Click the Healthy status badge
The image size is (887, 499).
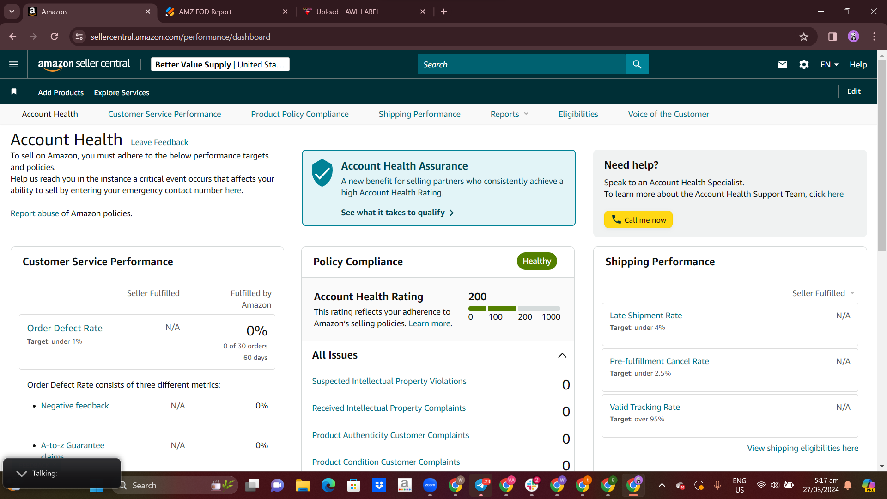click(537, 261)
